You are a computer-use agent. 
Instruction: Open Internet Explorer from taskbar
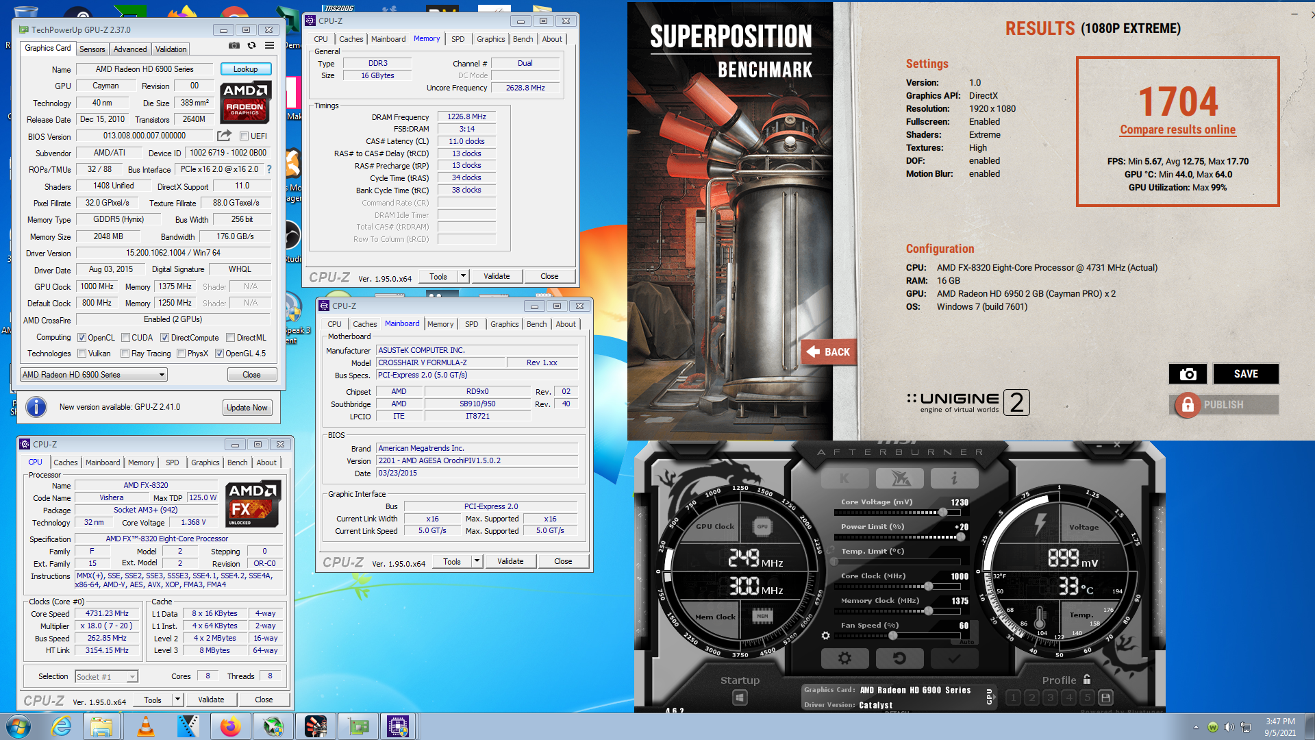pos(62,726)
